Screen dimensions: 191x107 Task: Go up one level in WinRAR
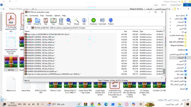27,28
